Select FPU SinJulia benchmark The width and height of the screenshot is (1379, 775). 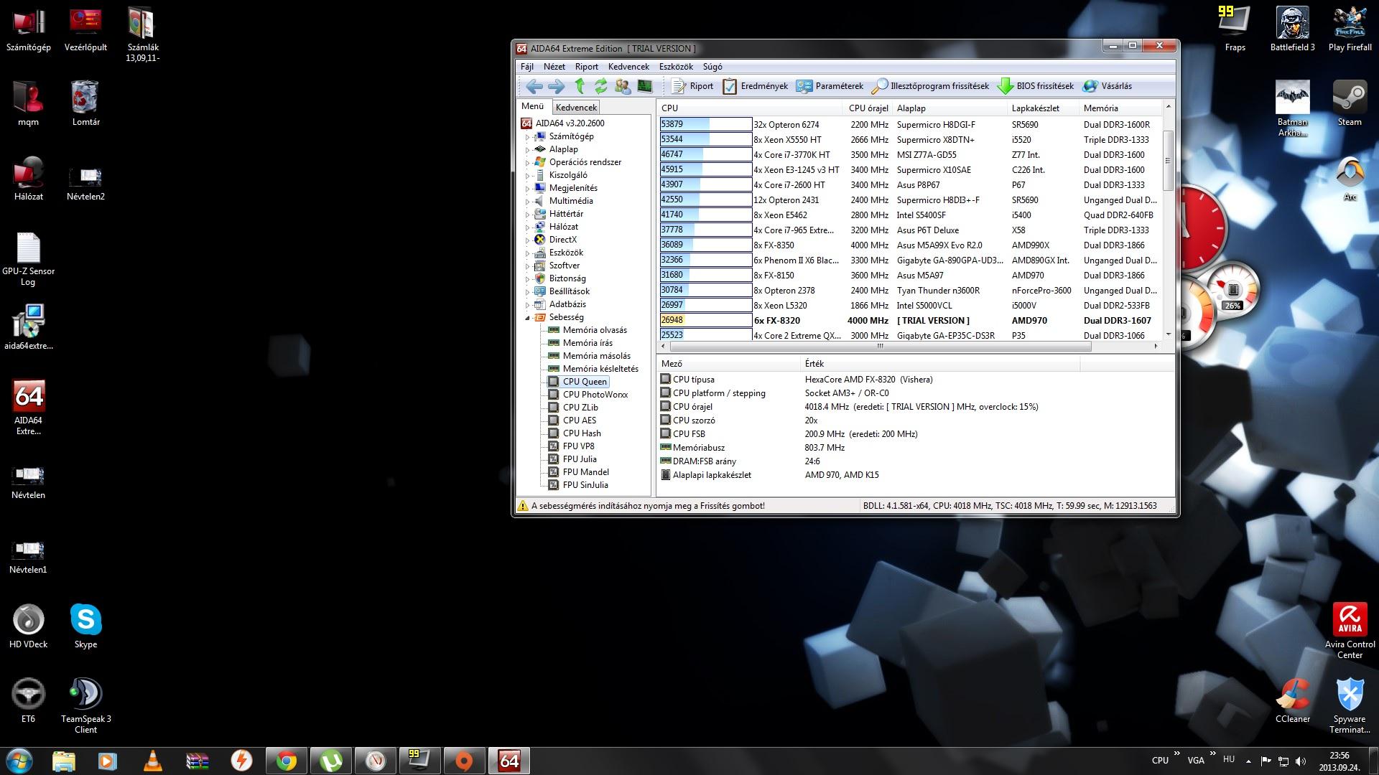[x=585, y=485]
